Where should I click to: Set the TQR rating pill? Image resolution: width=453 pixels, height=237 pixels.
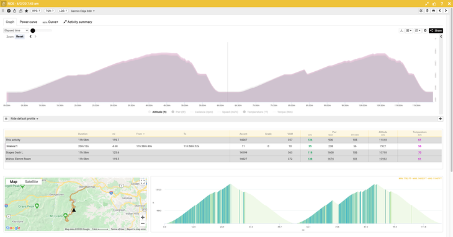coord(50,11)
